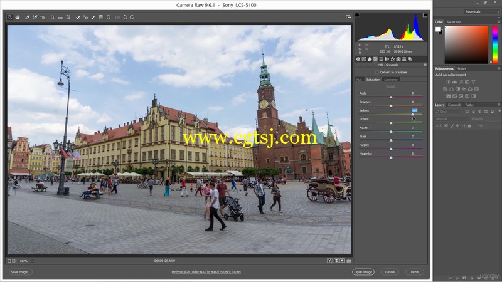Image resolution: width=502 pixels, height=282 pixels.
Task: Switch to the Luminance tab
Action: [391, 80]
